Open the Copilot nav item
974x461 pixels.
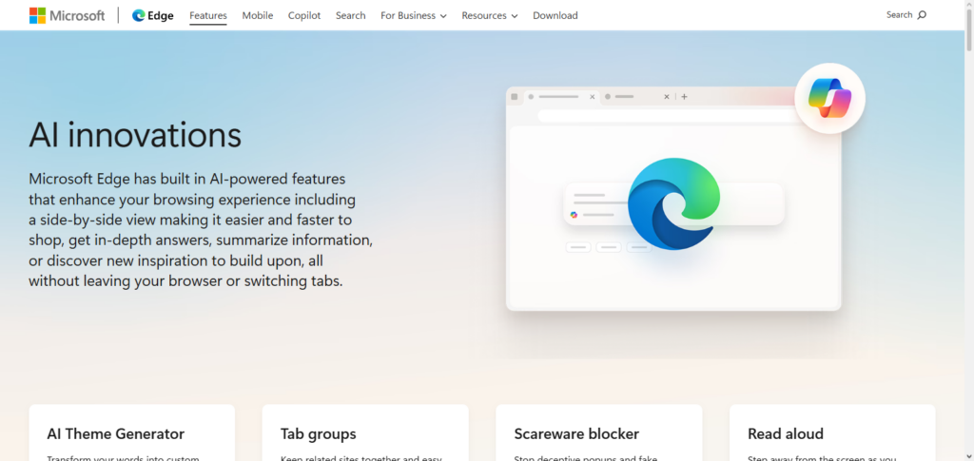(x=304, y=15)
